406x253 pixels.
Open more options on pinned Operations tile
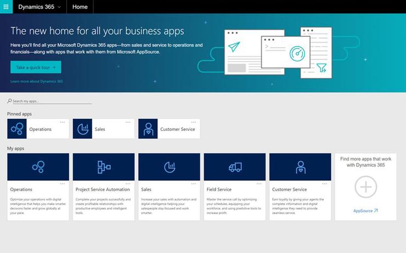(x=63, y=122)
